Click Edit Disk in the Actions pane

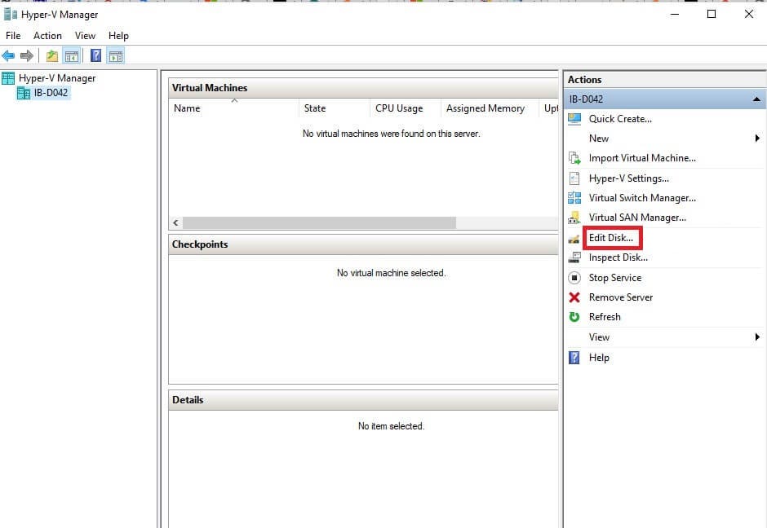coord(611,237)
